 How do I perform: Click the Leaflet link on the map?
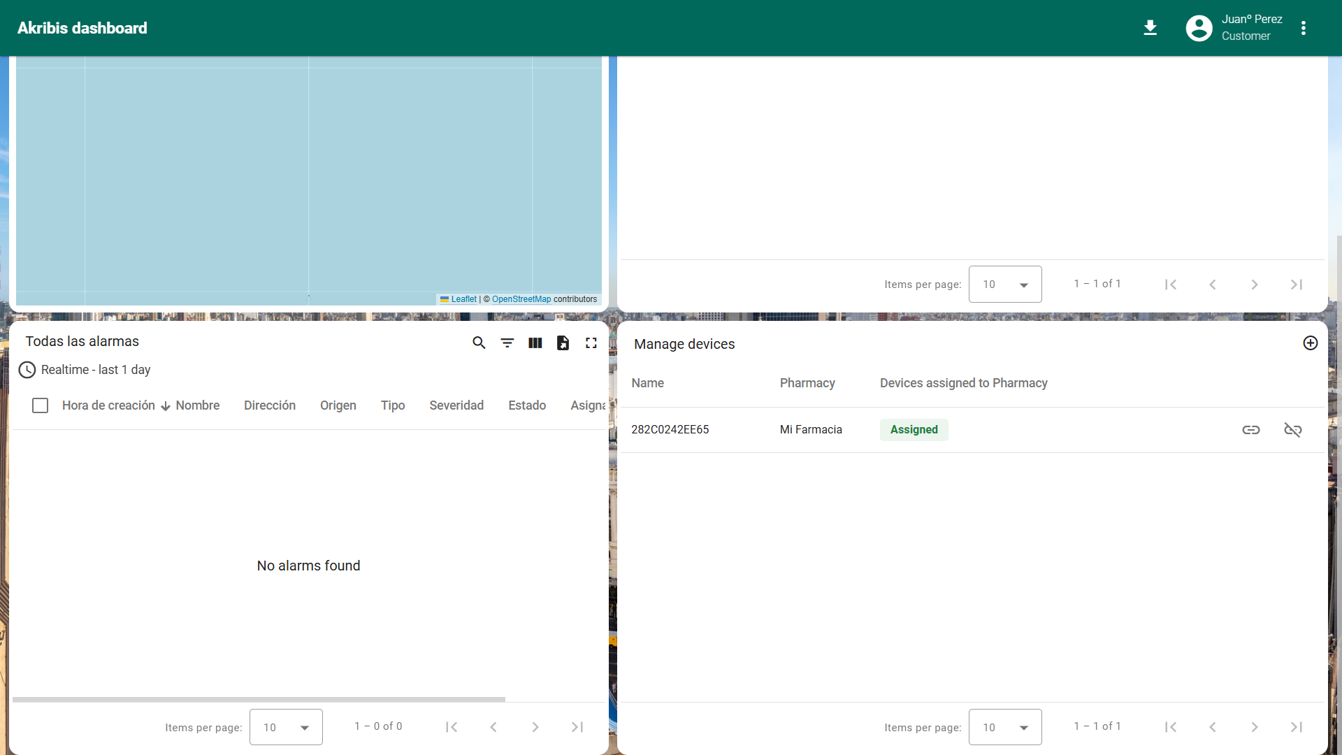(x=463, y=299)
